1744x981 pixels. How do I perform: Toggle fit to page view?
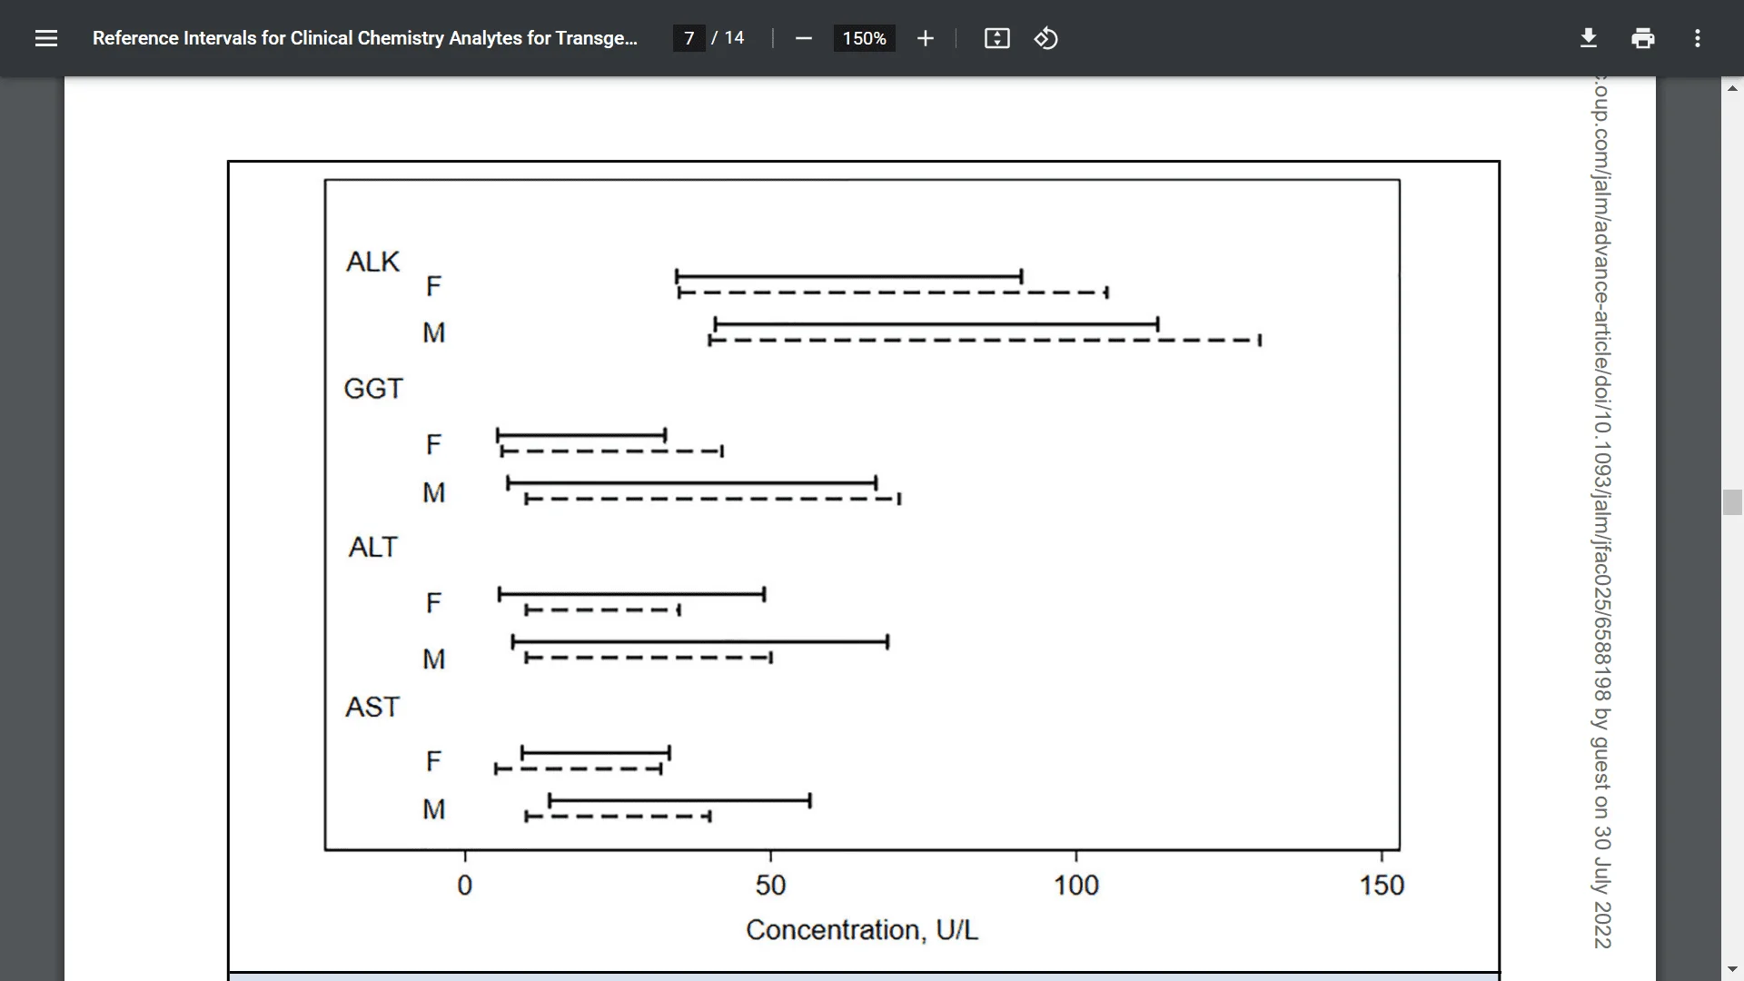(996, 38)
